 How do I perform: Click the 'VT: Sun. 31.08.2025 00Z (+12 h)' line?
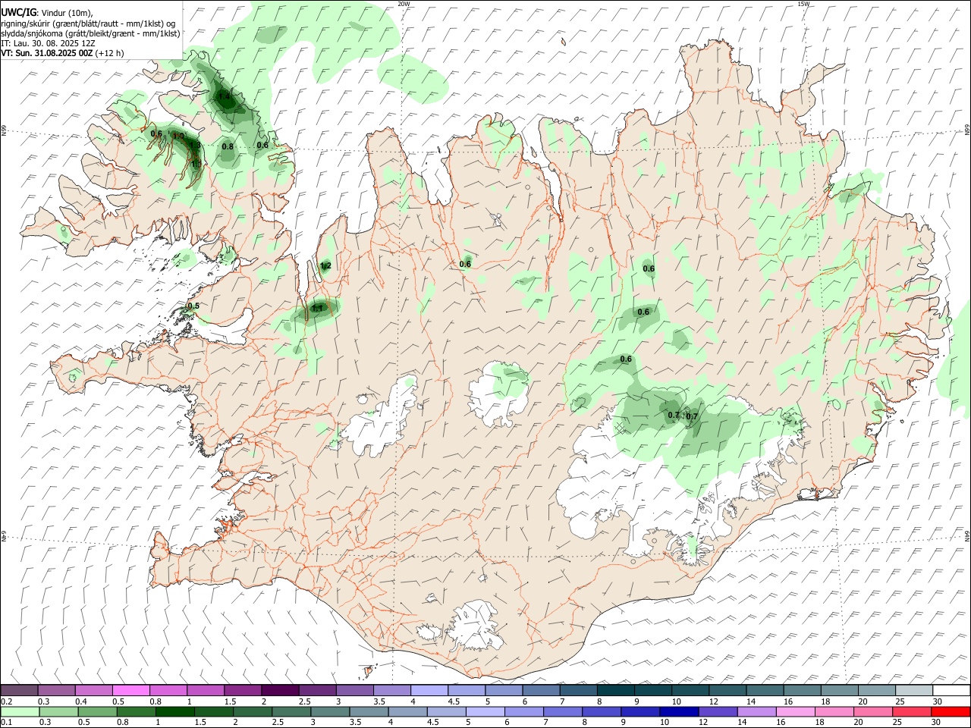point(62,53)
